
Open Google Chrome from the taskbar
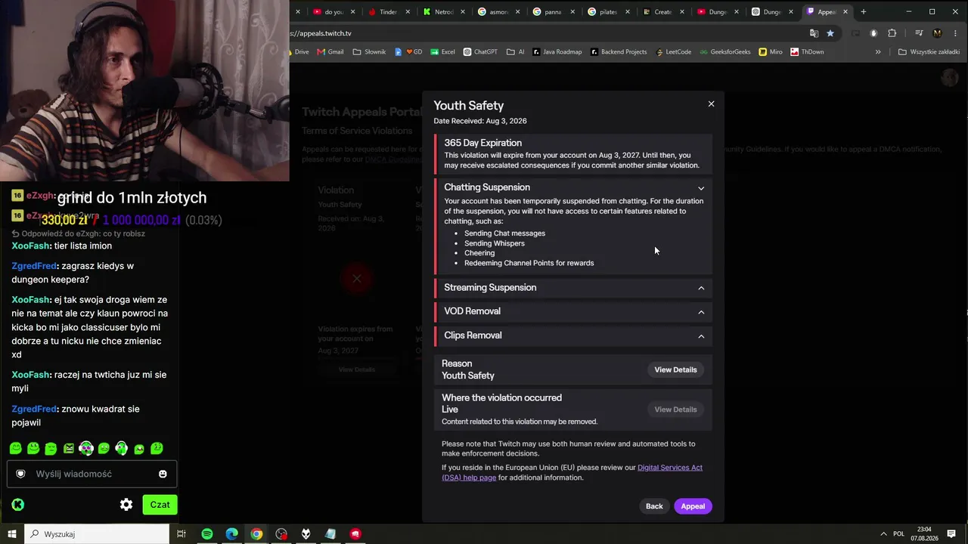coord(256,534)
